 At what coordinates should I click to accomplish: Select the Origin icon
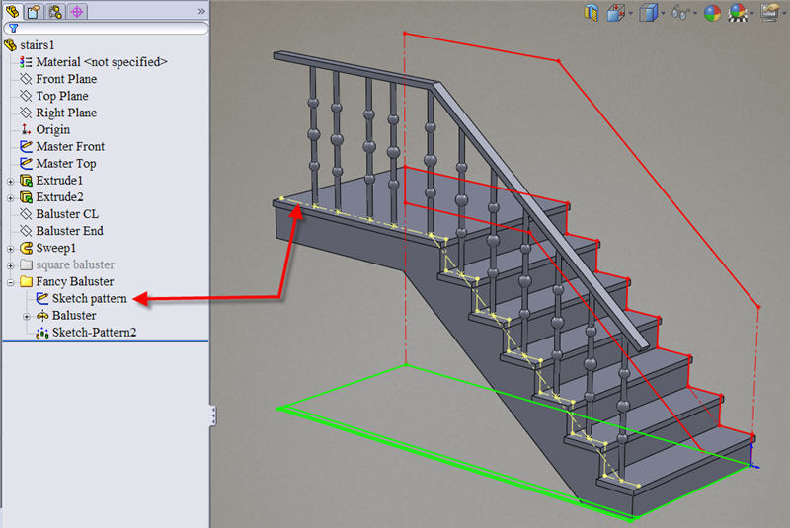pos(26,129)
